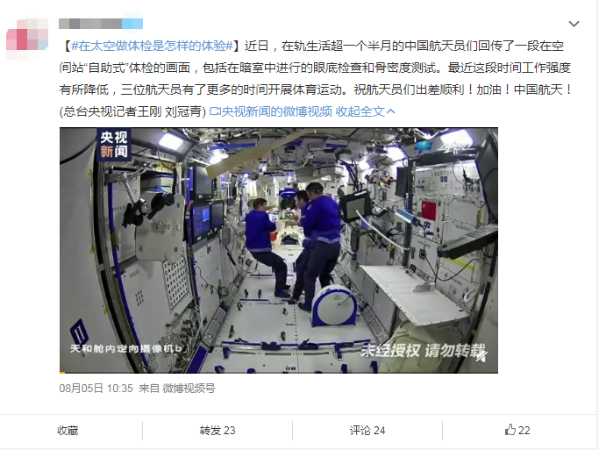Viewport: 599px width, 450px height.
Task: Play the space station video
Action: 279,250
